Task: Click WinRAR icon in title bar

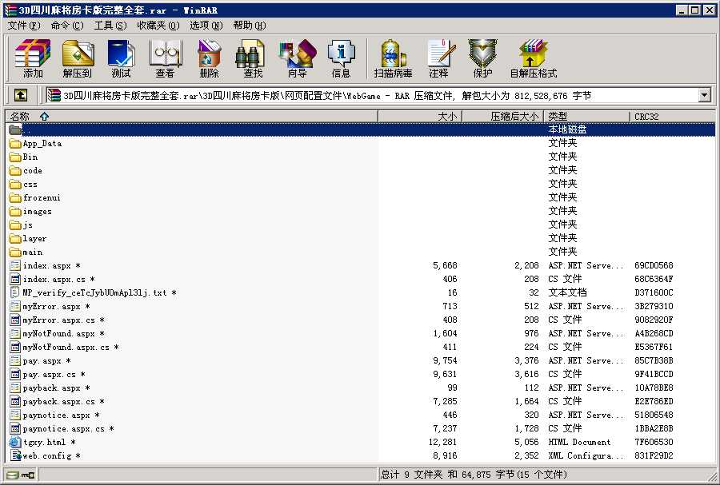Action: (x=10, y=10)
